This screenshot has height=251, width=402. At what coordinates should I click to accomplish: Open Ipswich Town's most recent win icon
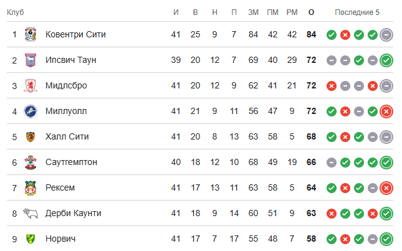[386, 60]
